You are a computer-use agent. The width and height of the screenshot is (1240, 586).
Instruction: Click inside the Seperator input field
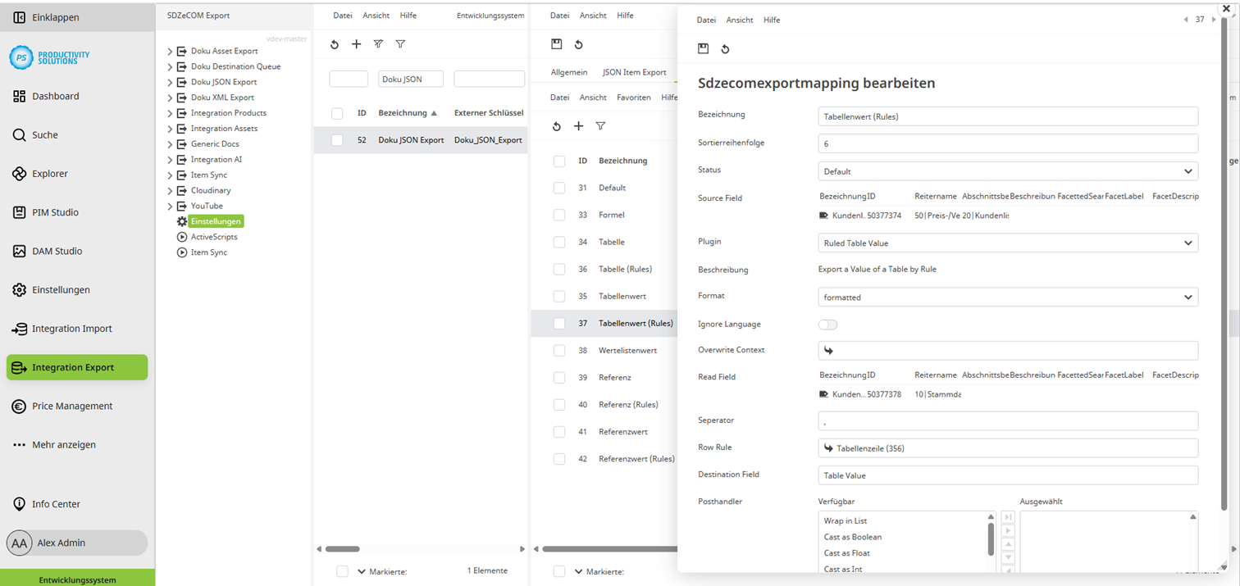click(1006, 420)
